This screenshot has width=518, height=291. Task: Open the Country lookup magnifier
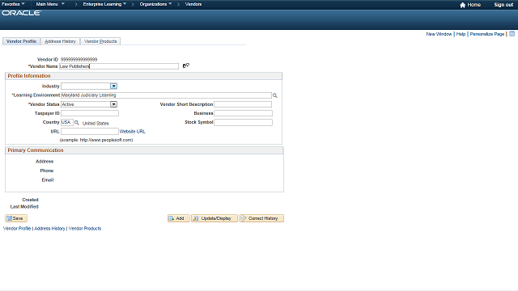(77, 122)
